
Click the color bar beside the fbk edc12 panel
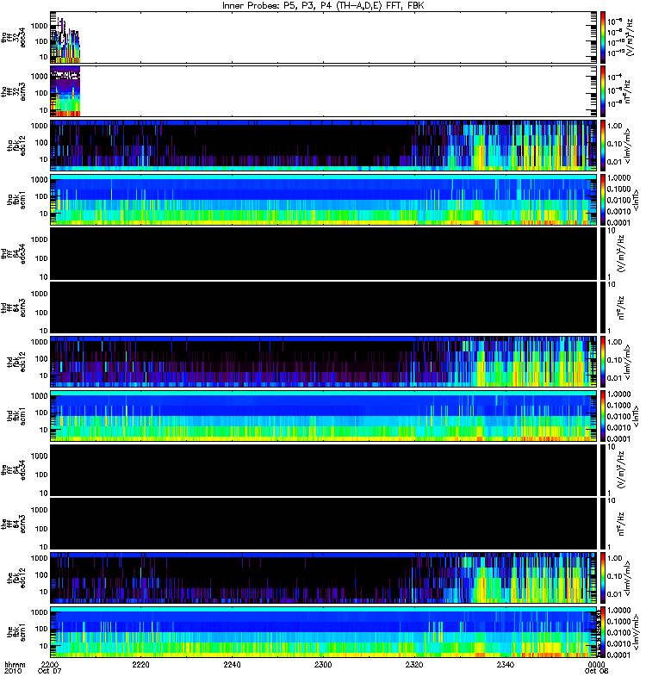[603, 578]
